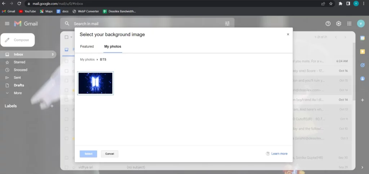Open Gmail settings gear icon
The width and height of the screenshot is (369, 174).
pos(339,23)
